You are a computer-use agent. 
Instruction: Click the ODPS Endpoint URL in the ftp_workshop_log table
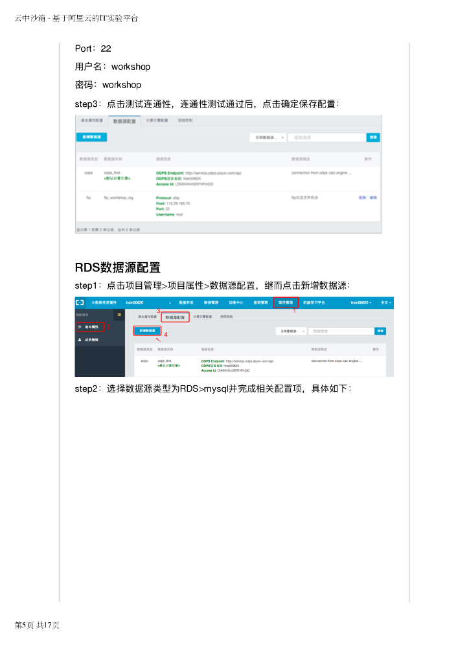coord(213,174)
